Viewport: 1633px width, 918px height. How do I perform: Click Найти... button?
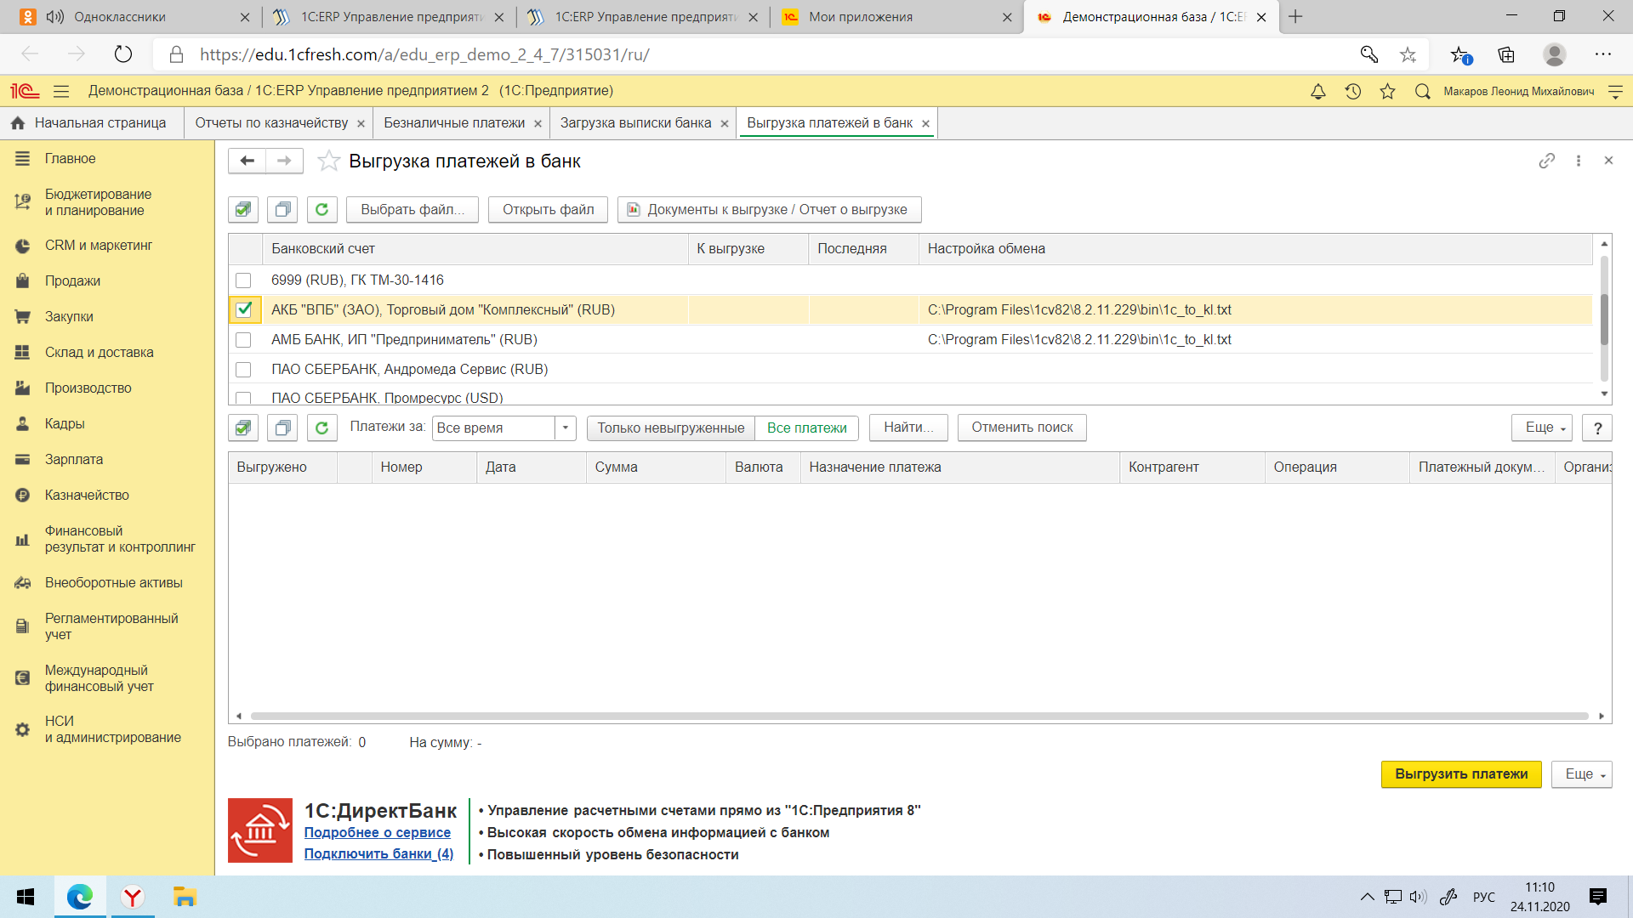click(x=908, y=428)
